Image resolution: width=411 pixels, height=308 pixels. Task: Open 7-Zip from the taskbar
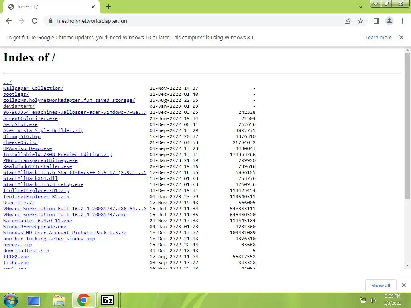coord(108,300)
